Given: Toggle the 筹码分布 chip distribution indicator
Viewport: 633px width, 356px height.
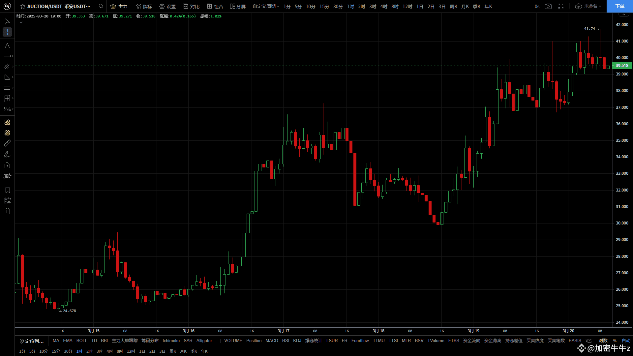Looking at the screenshot, I should point(150,341).
